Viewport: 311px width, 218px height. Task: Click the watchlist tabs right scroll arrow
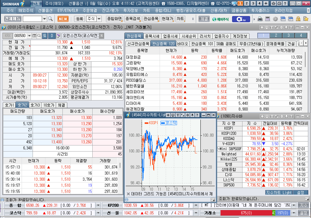click(x=306, y=43)
